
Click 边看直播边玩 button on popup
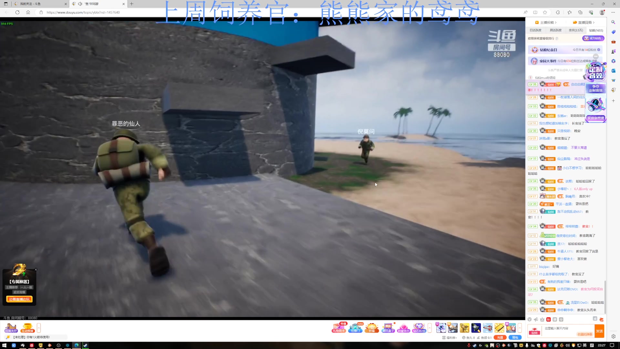coord(19,299)
